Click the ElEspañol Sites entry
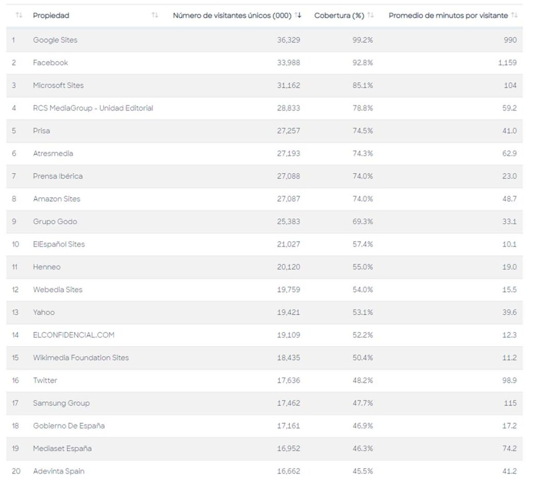The height and width of the screenshot is (493, 547). tap(59, 244)
